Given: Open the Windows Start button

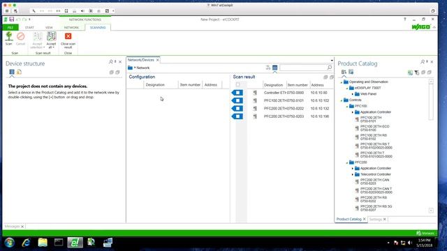Looking at the screenshot, I should 9,243.
